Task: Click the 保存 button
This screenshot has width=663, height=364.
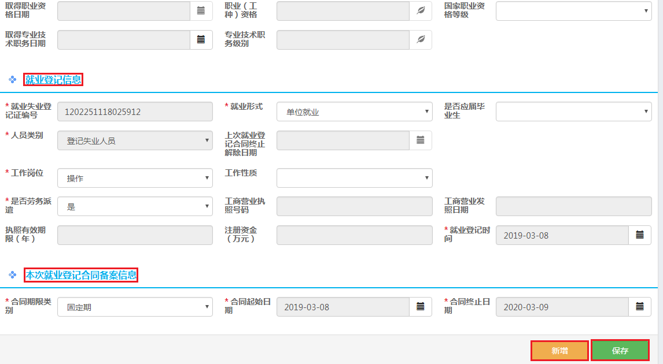Action: click(x=620, y=351)
